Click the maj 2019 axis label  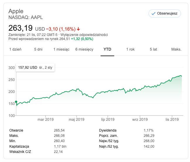(77, 120)
